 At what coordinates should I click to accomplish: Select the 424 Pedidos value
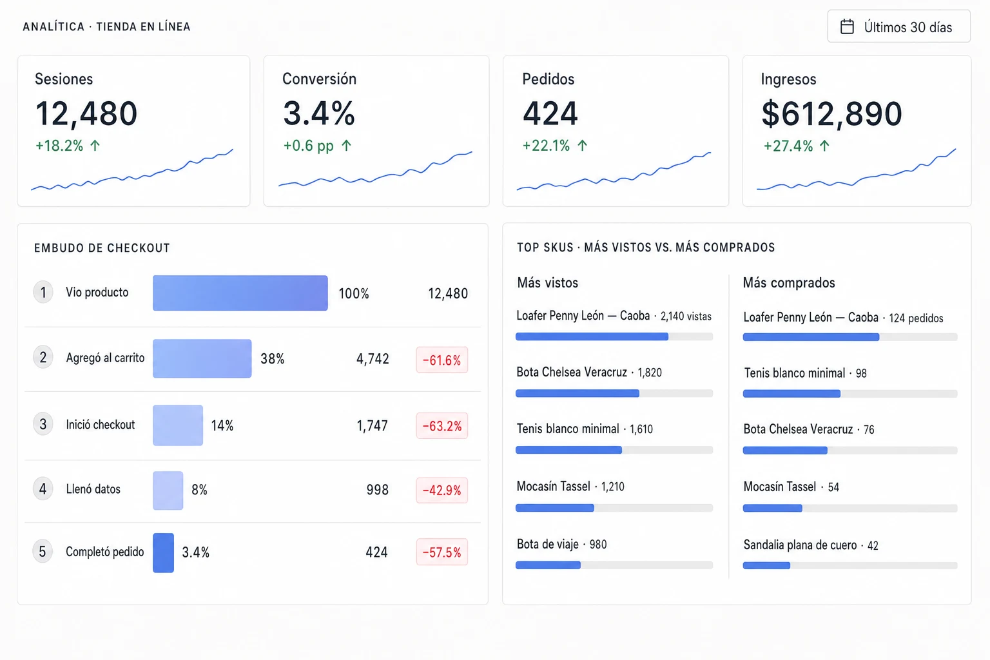coord(550,113)
